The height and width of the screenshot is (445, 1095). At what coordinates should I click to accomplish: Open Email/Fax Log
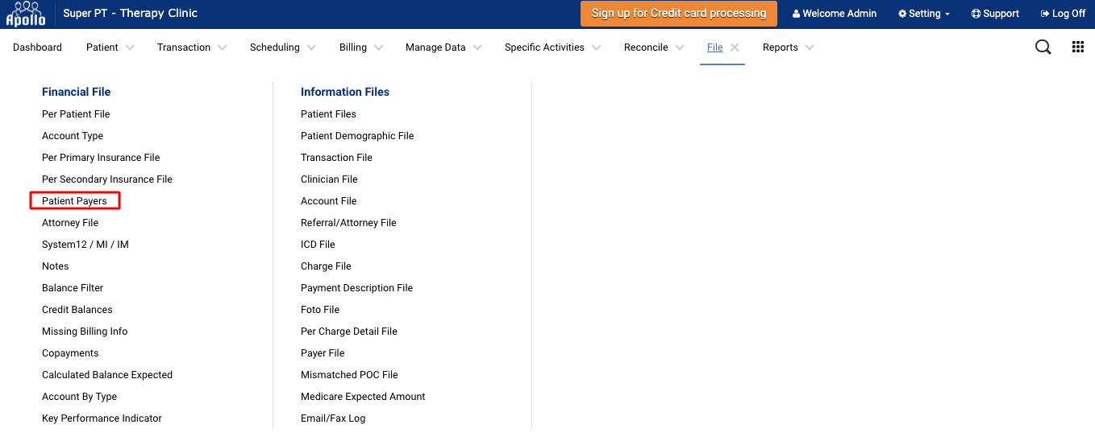[x=333, y=418]
